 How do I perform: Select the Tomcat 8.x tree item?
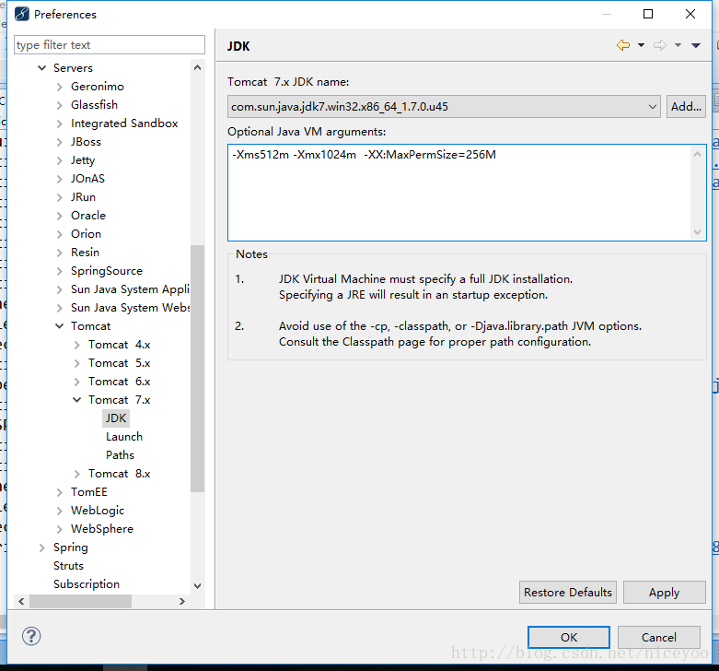click(x=120, y=474)
